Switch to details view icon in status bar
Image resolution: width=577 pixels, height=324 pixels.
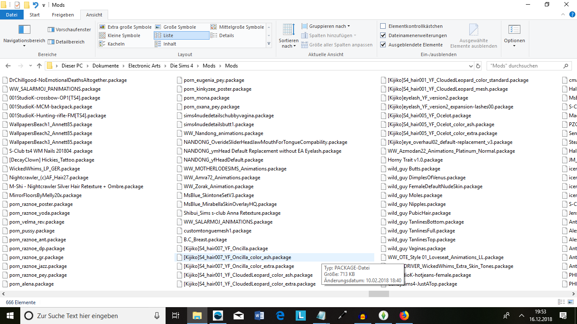click(561, 302)
